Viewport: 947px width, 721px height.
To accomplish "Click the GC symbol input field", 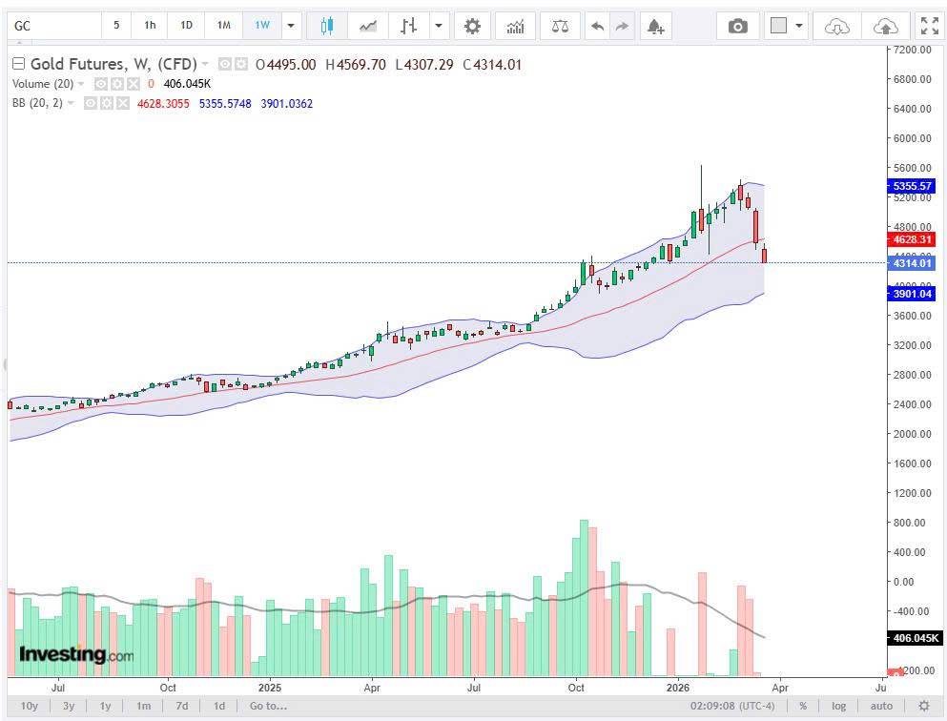I will click(54, 26).
